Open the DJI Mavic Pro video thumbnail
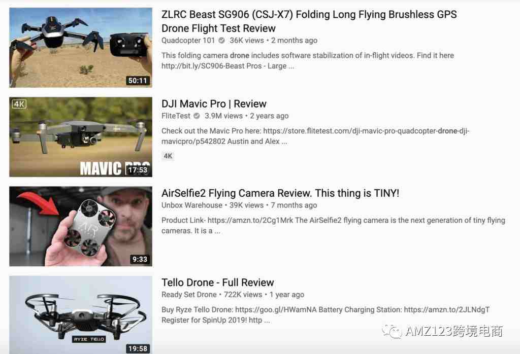 [x=81, y=137]
